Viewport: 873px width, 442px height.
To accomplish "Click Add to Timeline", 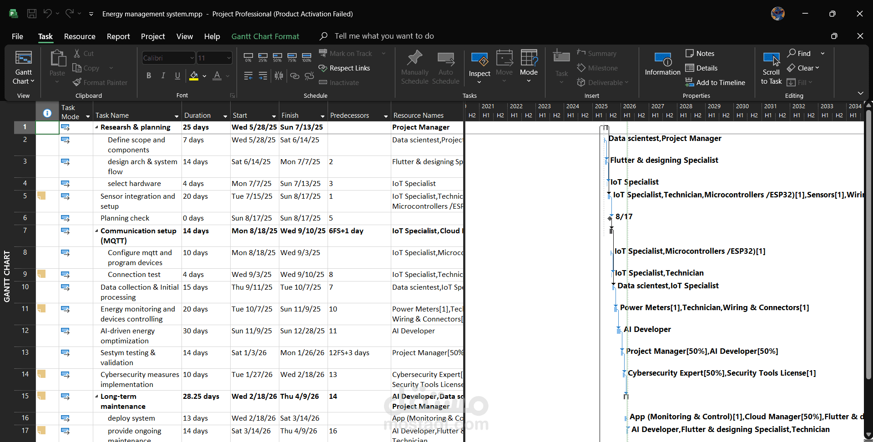I will click(x=715, y=82).
